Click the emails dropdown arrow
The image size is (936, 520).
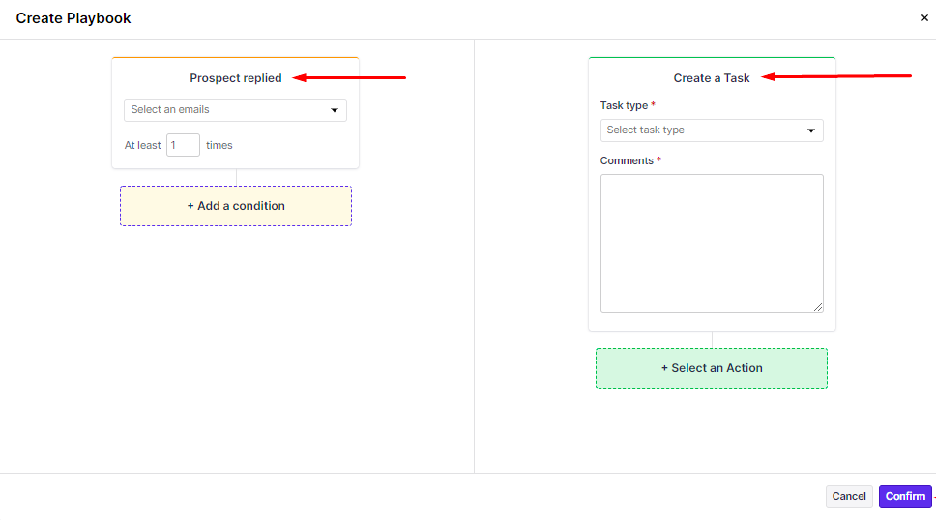335,110
